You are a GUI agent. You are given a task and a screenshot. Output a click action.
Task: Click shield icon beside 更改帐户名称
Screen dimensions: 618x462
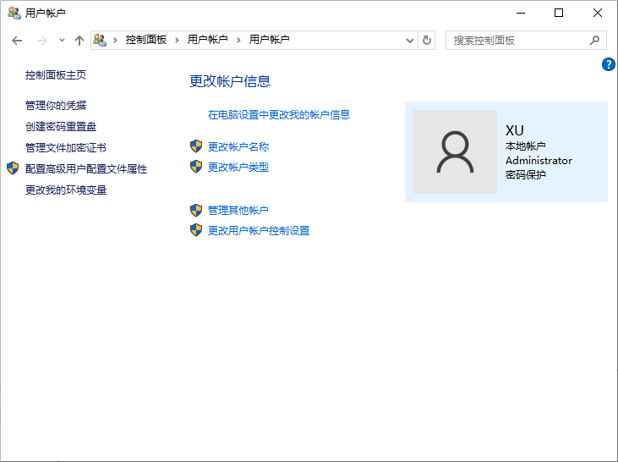[x=196, y=146]
